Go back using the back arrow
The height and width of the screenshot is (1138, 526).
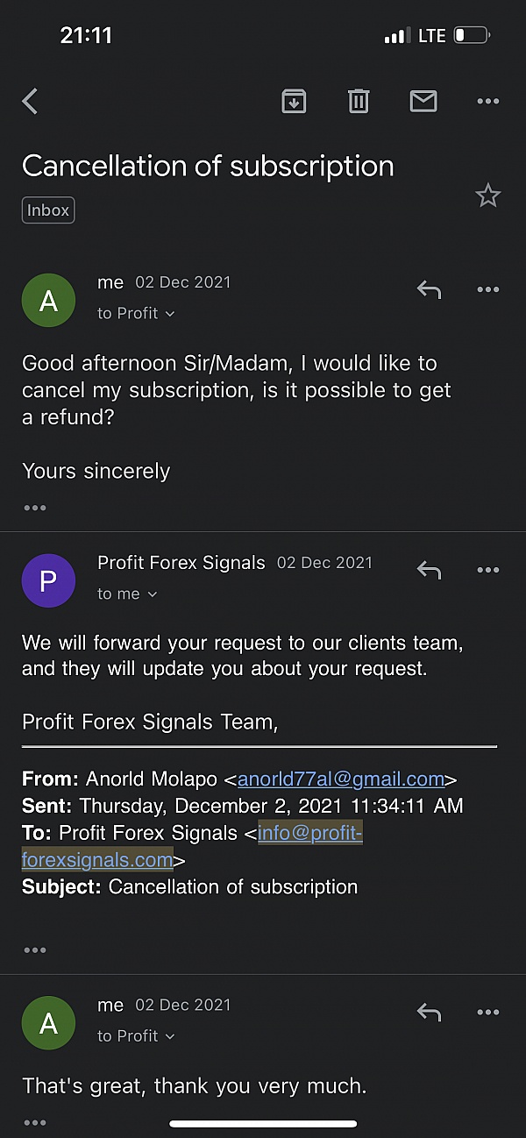click(31, 102)
